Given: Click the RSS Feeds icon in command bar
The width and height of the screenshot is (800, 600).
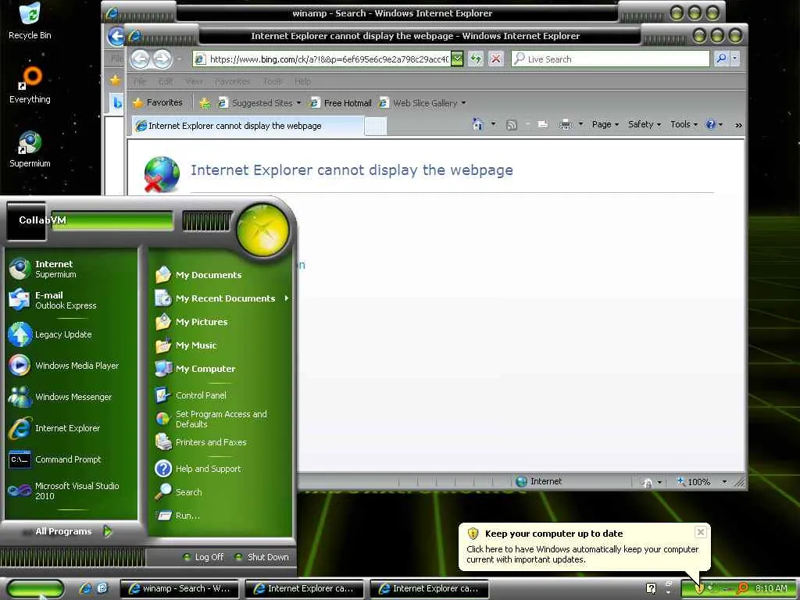Looking at the screenshot, I should click(511, 124).
